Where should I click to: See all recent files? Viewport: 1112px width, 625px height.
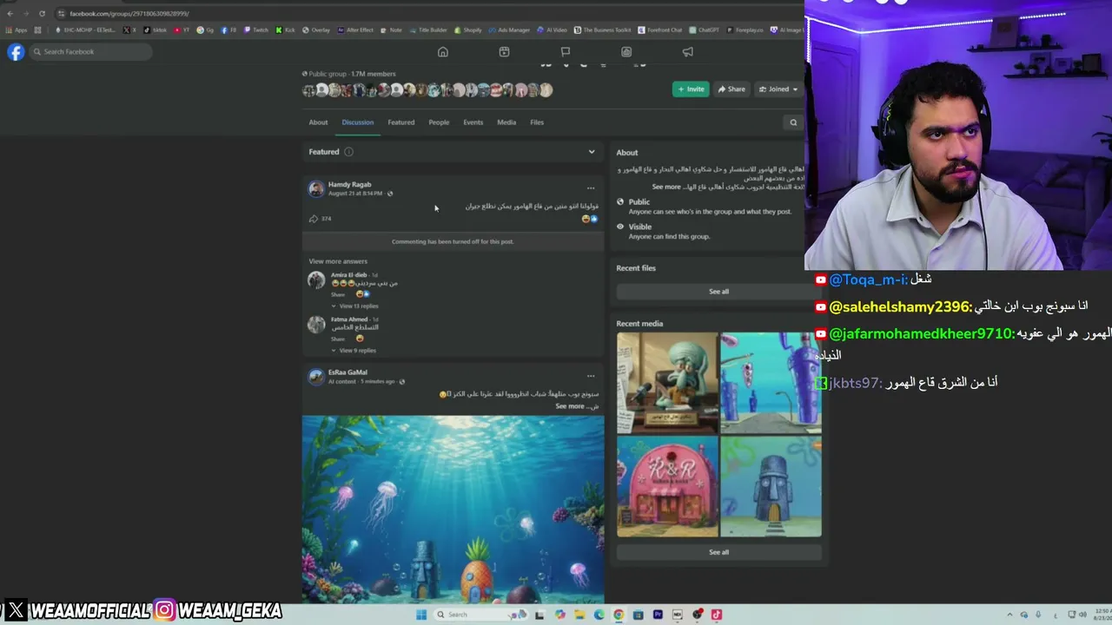pyautogui.click(x=718, y=292)
